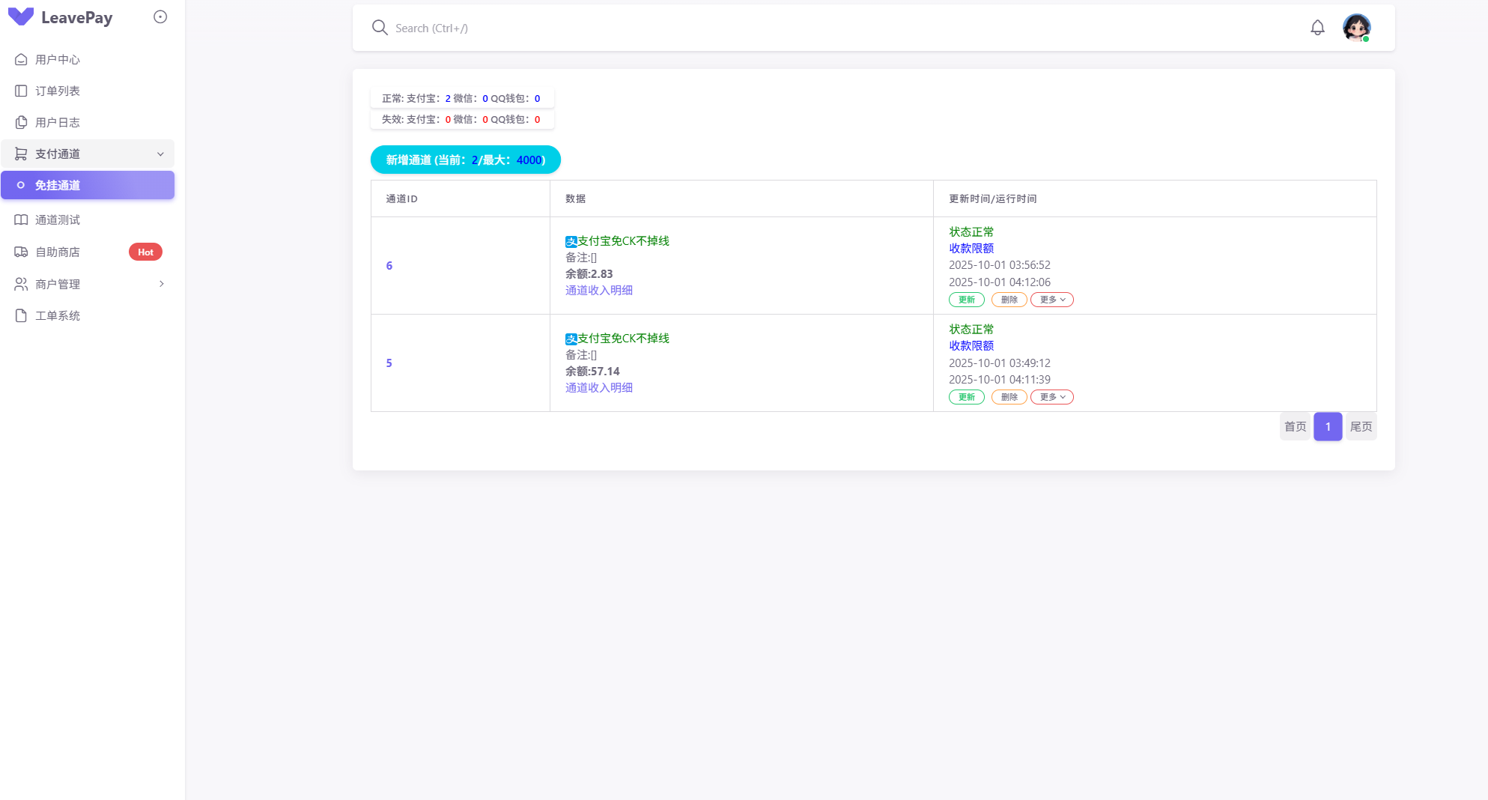Click the 自助商店 truck icon
Viewport: 1488px width, 800px height.
click(21, 252)
